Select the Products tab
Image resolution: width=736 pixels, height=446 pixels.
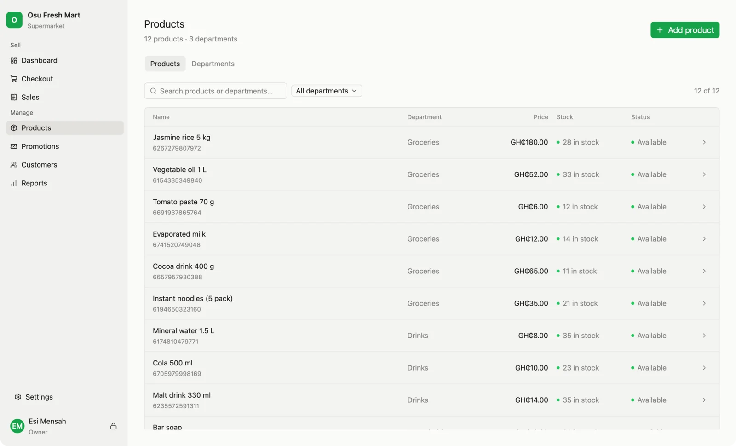165,64
